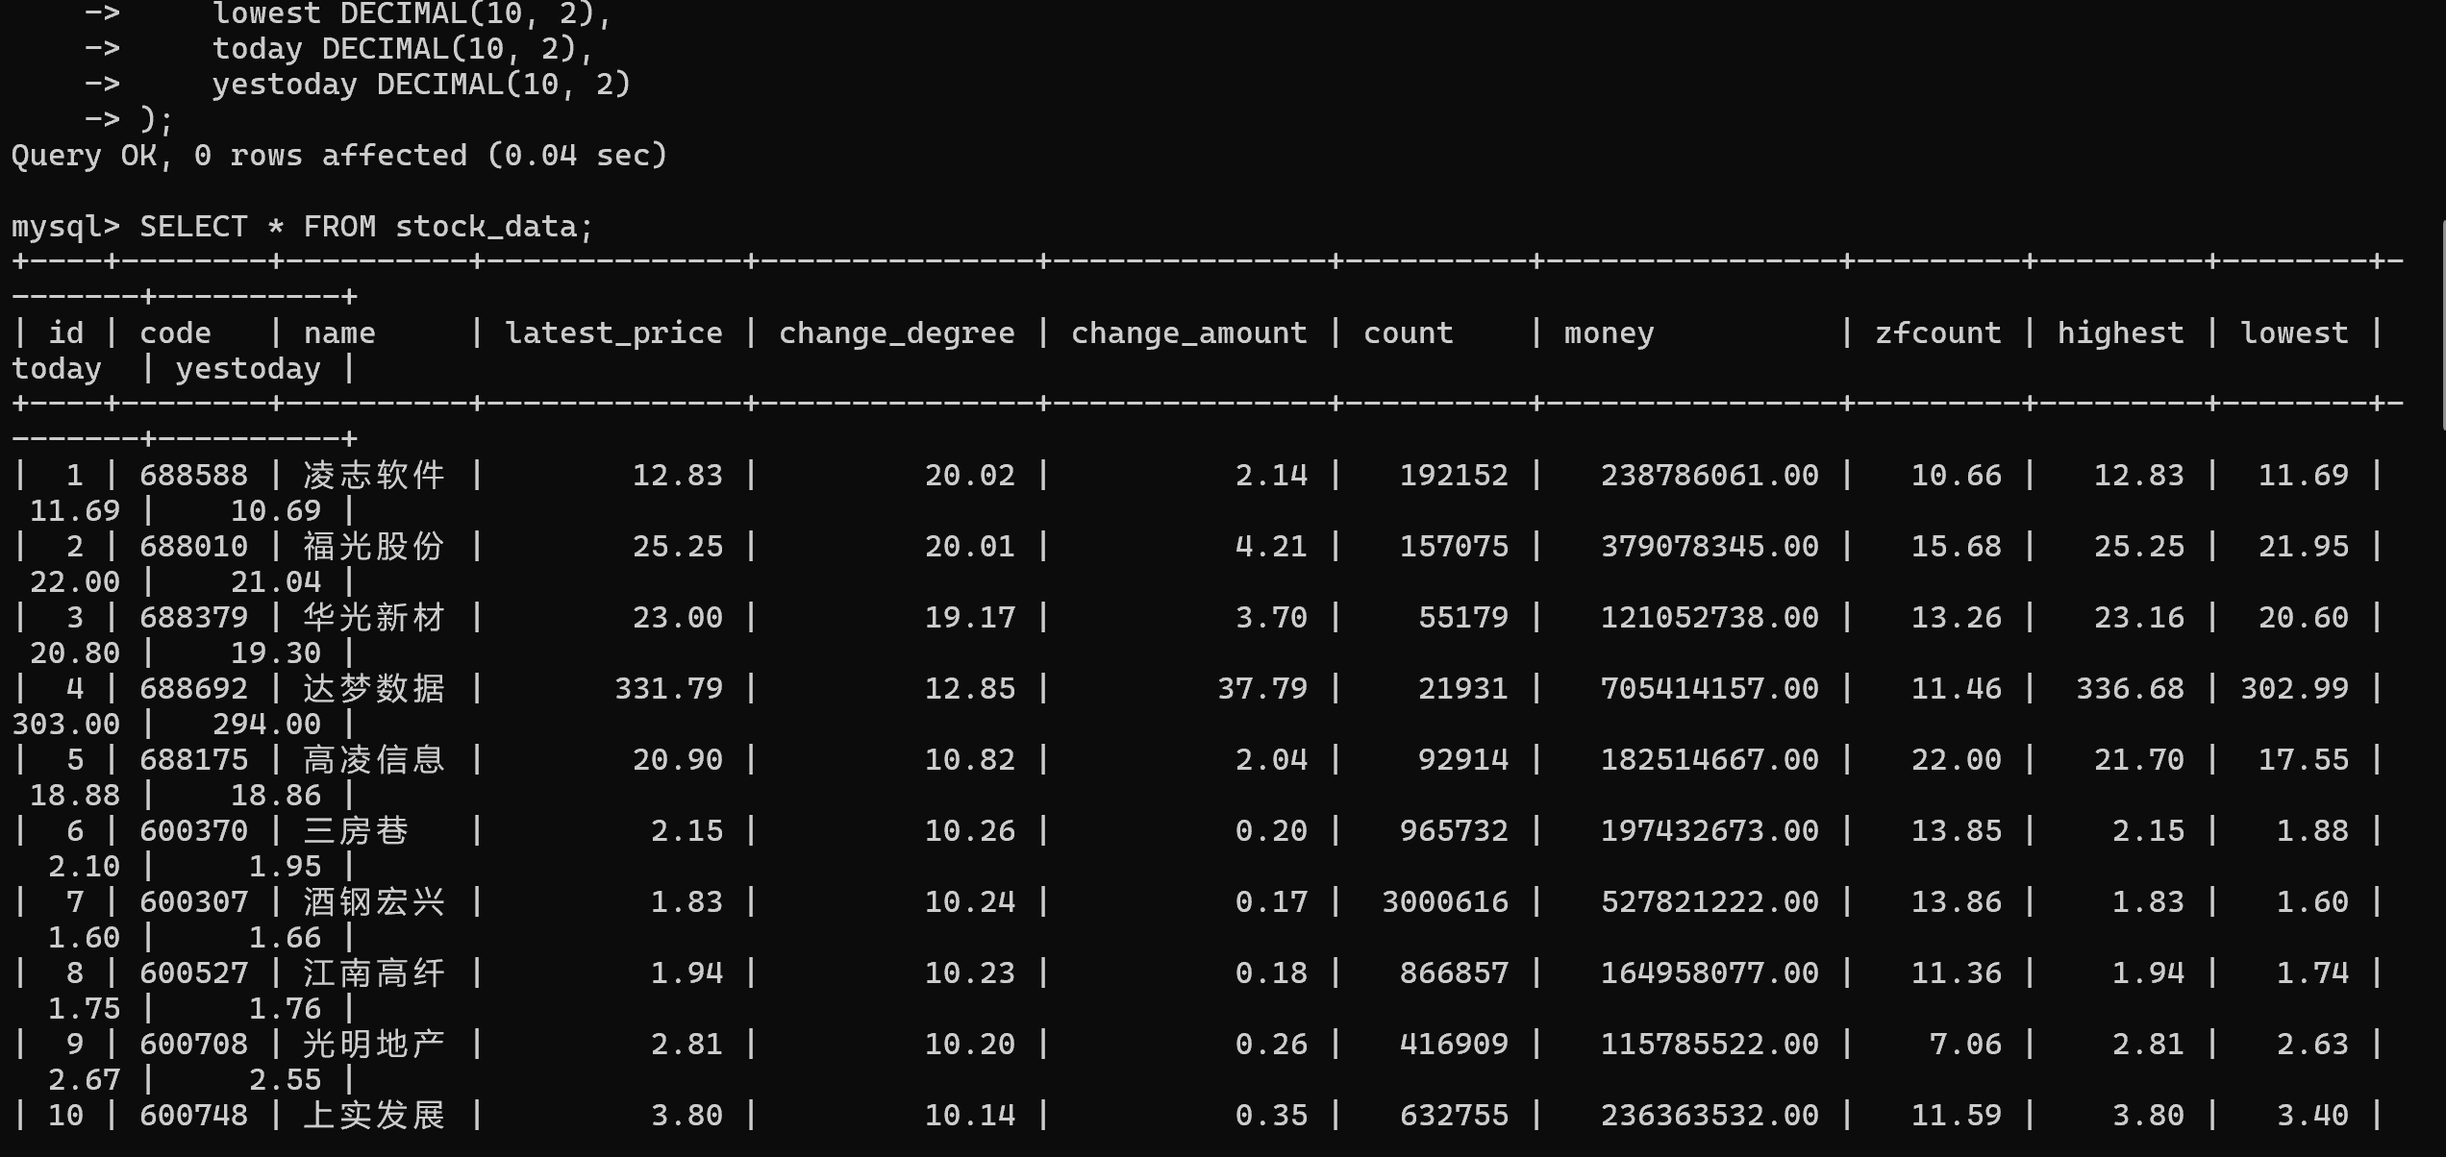Screen dimensions: 2446x1157
Task: Click stock name 江南高纤
Action: point(374,972)
